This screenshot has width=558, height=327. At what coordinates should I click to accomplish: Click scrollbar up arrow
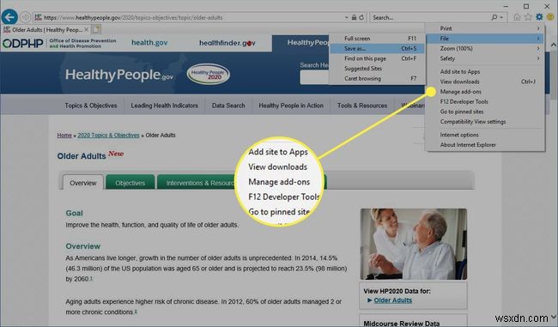554,45
